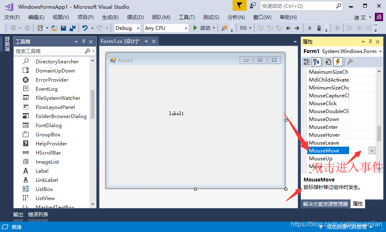Open the MouseMove handler dropdown arrow
Screen dimensions: 386x232
click(x=372, y=150)
